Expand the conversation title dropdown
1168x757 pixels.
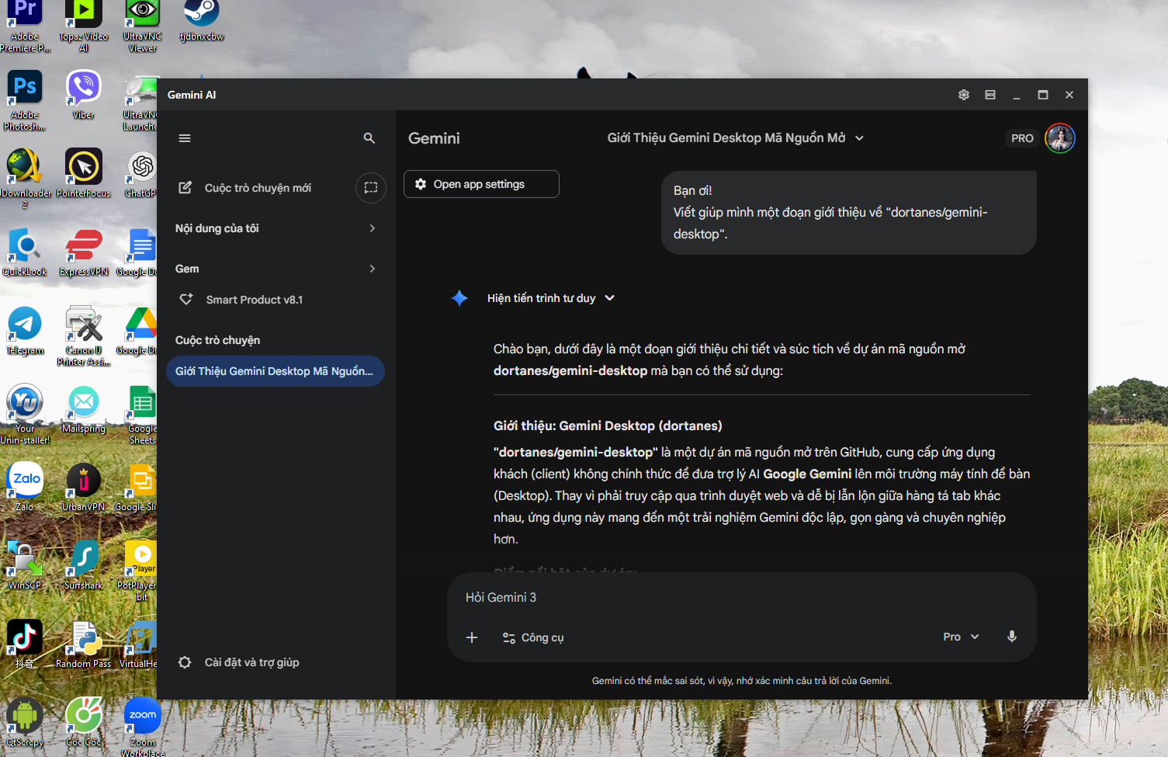(859, 138)
